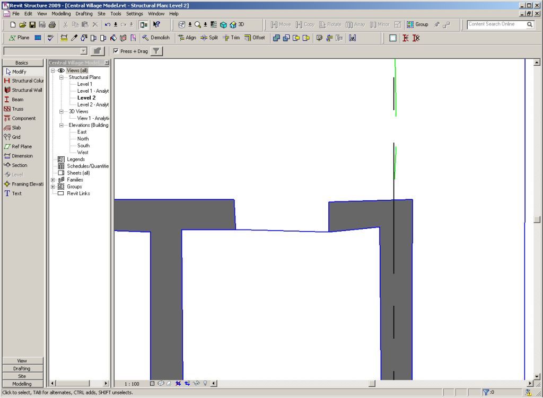The image size is (543, 398).
Task: Select the Offset tool
Action: pos(255,38)
